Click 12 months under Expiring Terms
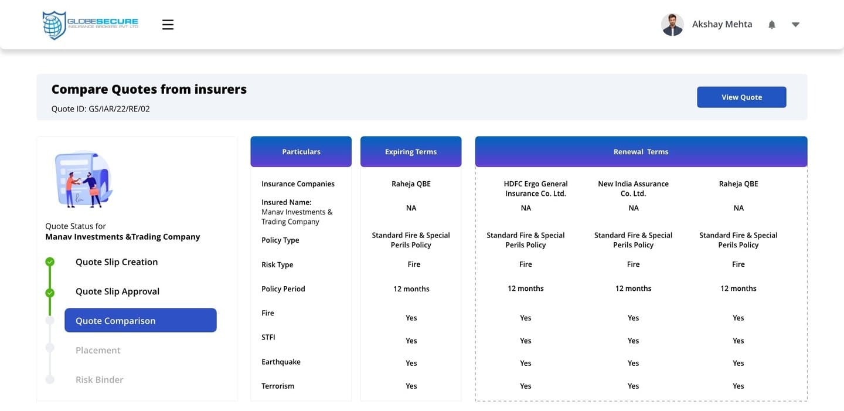 click(411, 289)
